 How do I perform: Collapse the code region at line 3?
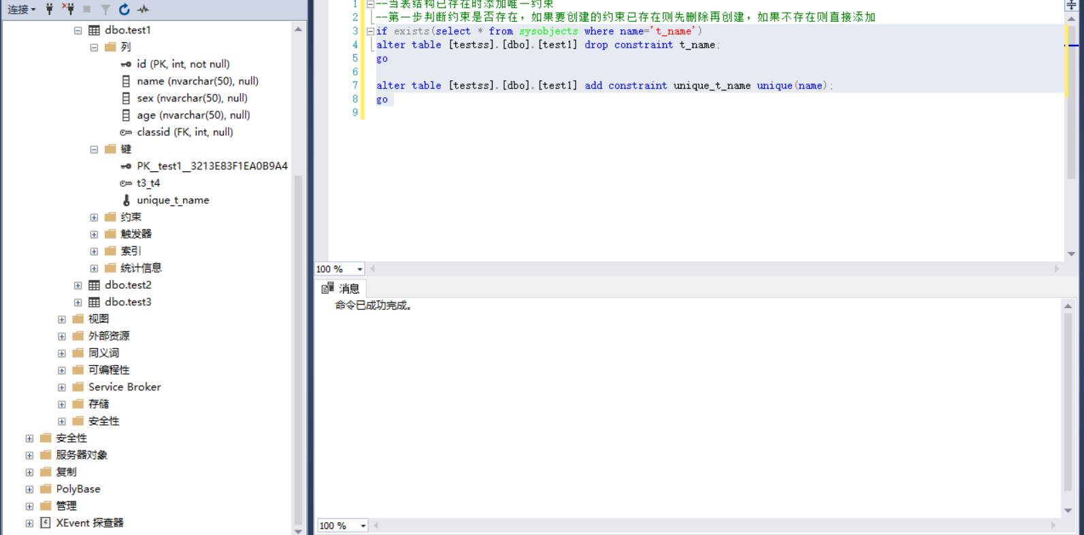pyautogui.click(x=370, y=31)
